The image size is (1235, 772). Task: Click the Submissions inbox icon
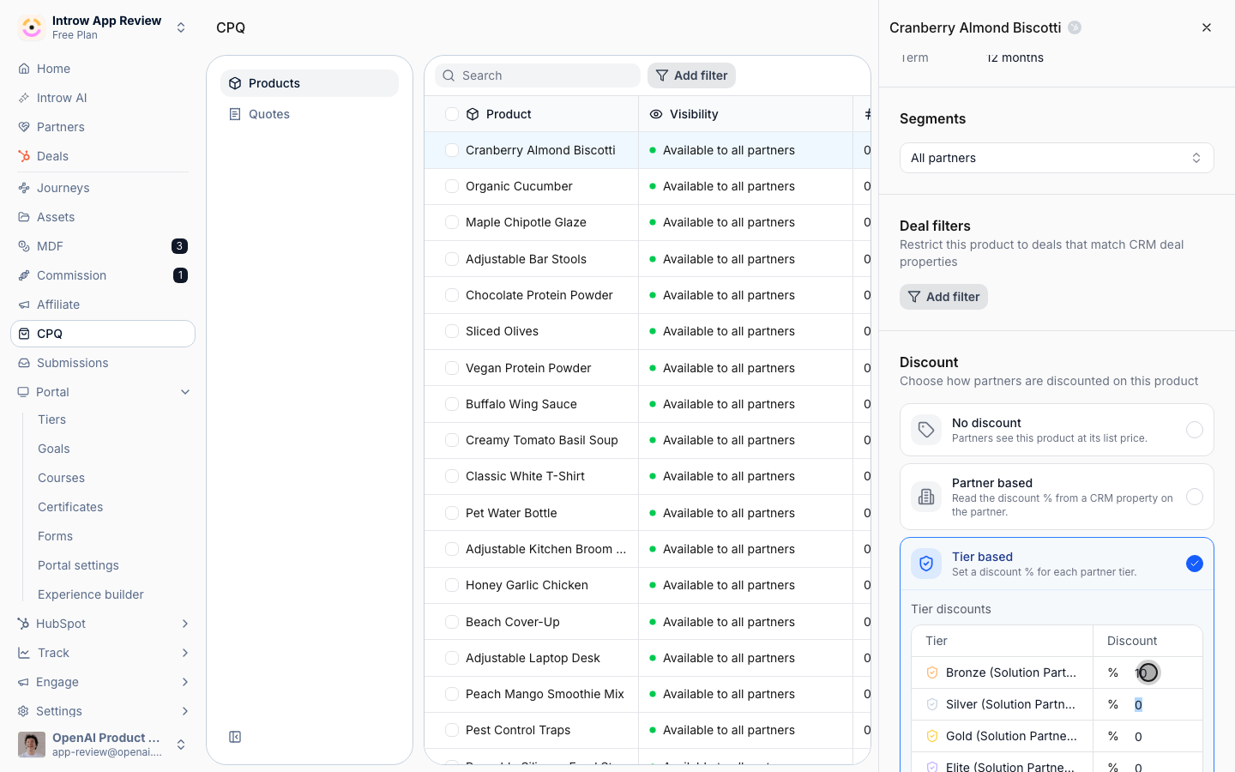[24, 363]
